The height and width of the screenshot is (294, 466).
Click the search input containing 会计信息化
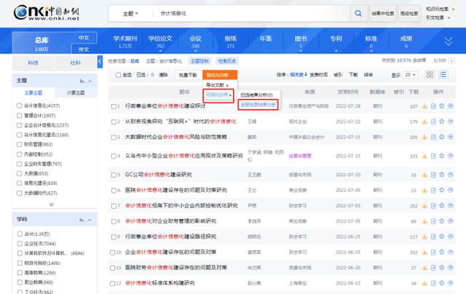tap(251, 13)
